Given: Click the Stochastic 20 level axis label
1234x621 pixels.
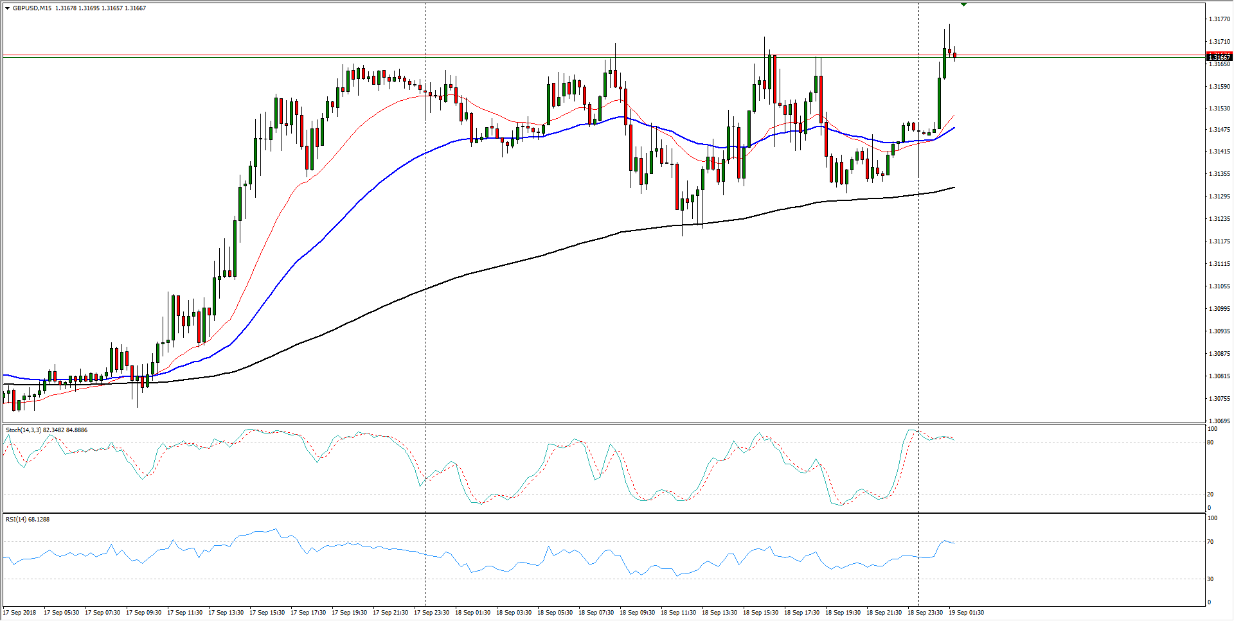Looking at the screenshot, I should tap(1211, 494).
